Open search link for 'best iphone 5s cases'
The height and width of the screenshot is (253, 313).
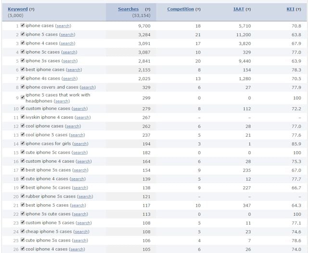click(80, 170)
